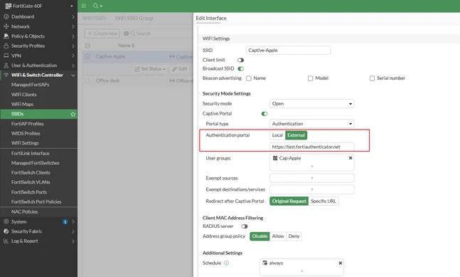Screen dimensions: 460x277
Task: Click the Create new button
Action: (102, 33)
